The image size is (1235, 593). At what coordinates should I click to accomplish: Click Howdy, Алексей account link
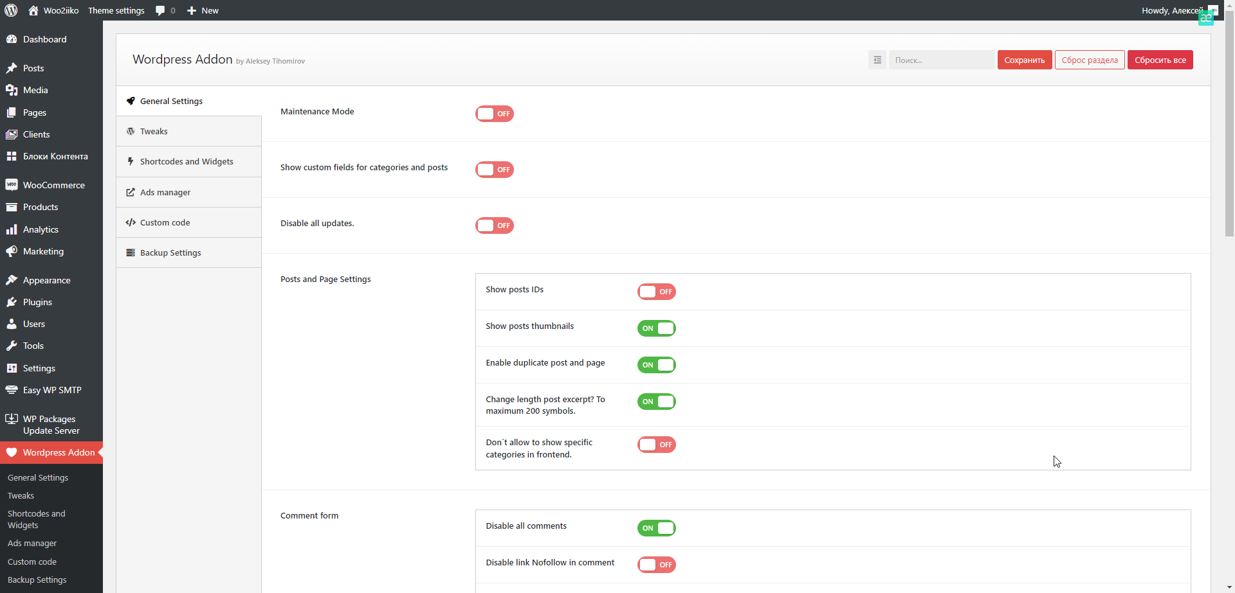(x=1172, y=10)
